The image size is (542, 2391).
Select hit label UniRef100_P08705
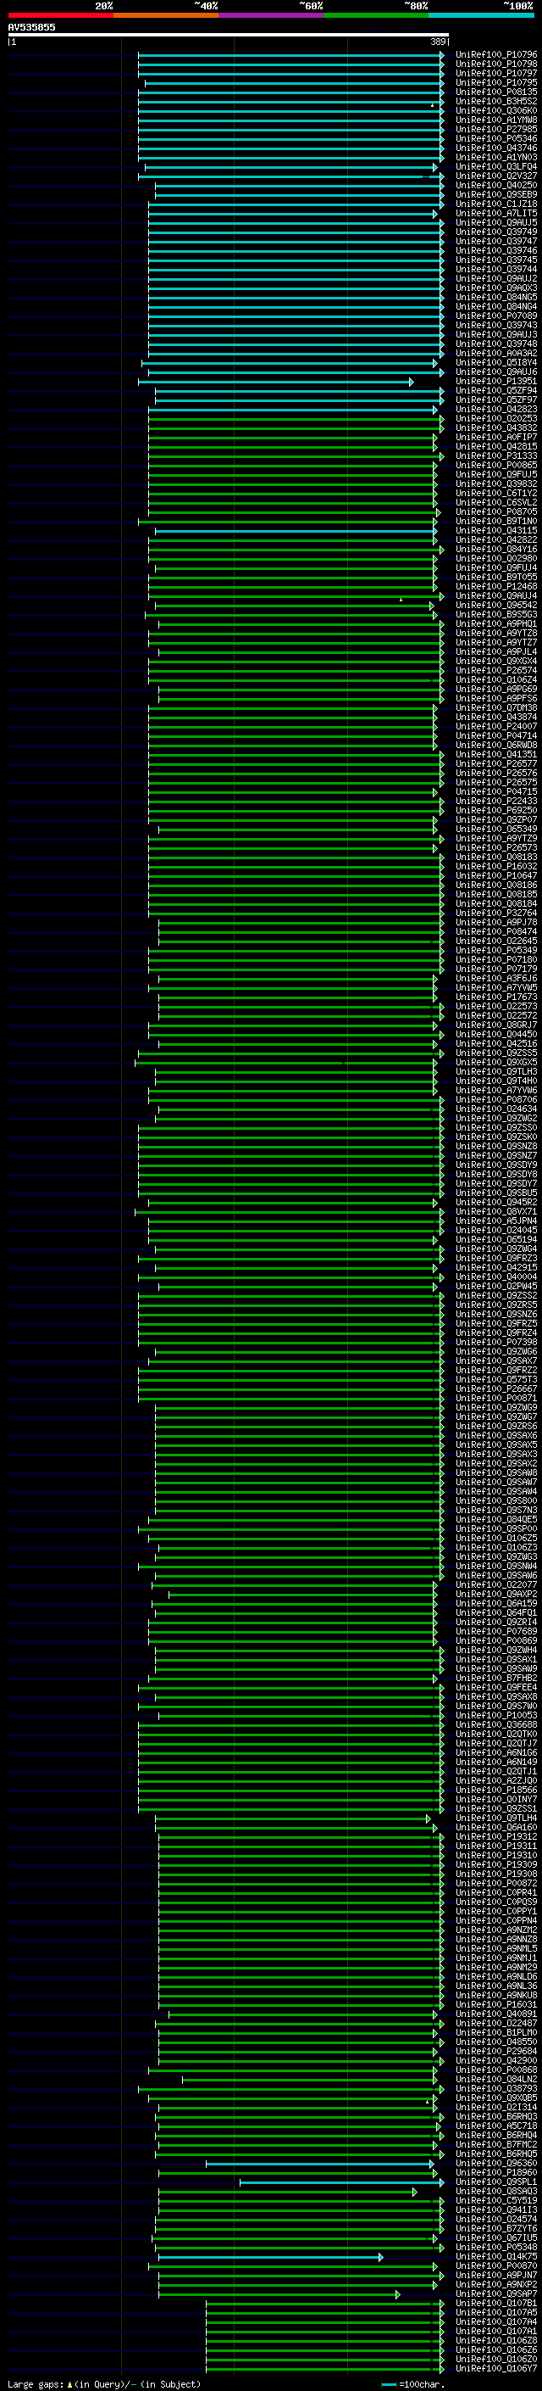click(496, 512)
